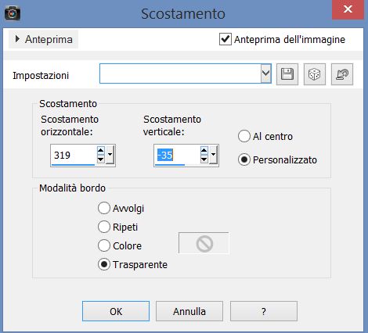Open horizontal offset slider popup arrow
368x333 pixels.
[110, 155]
